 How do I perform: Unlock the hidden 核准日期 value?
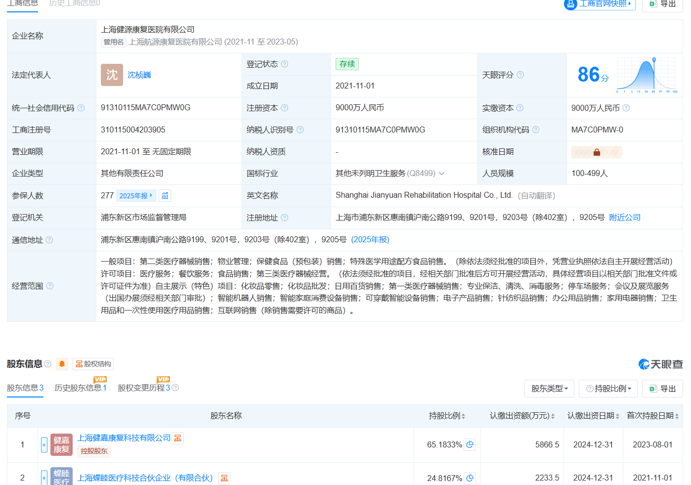(597, 152)
